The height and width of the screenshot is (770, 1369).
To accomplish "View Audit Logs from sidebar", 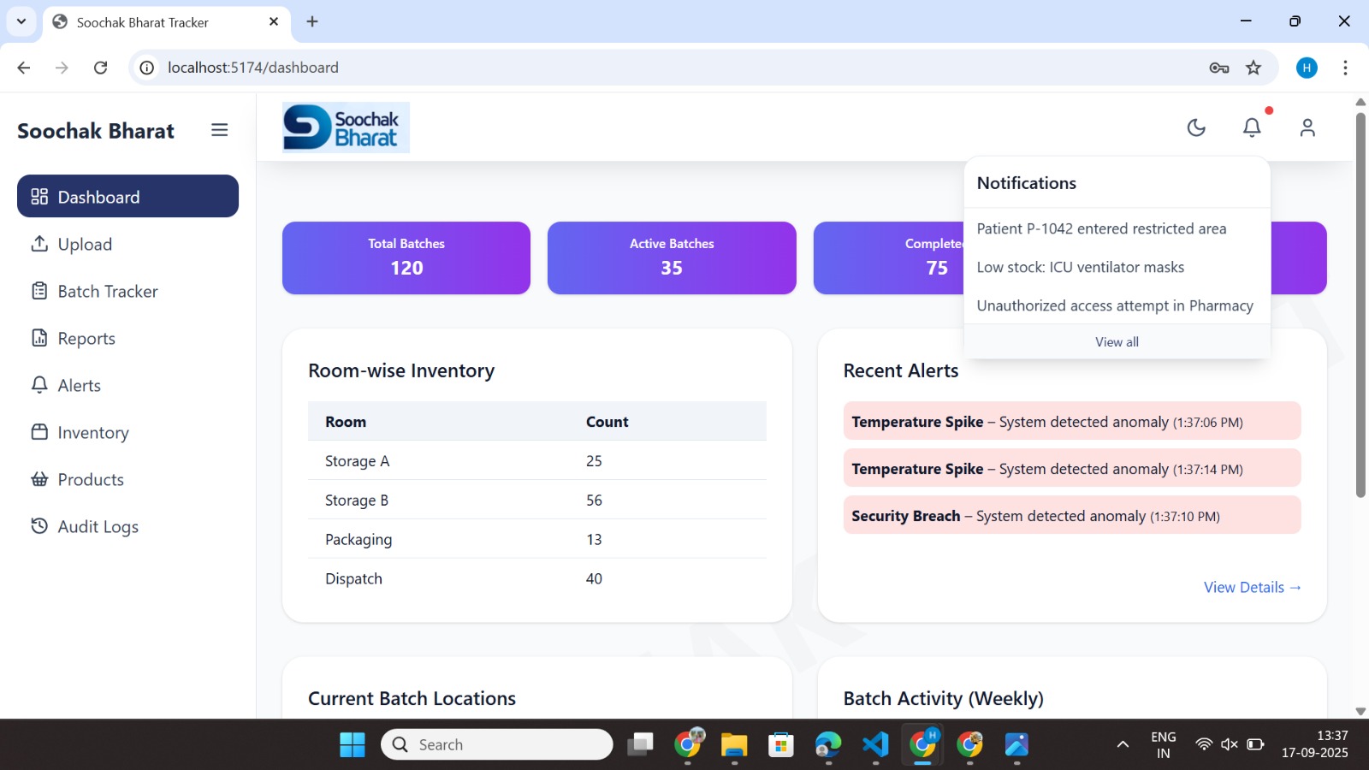I will [97, 526].
